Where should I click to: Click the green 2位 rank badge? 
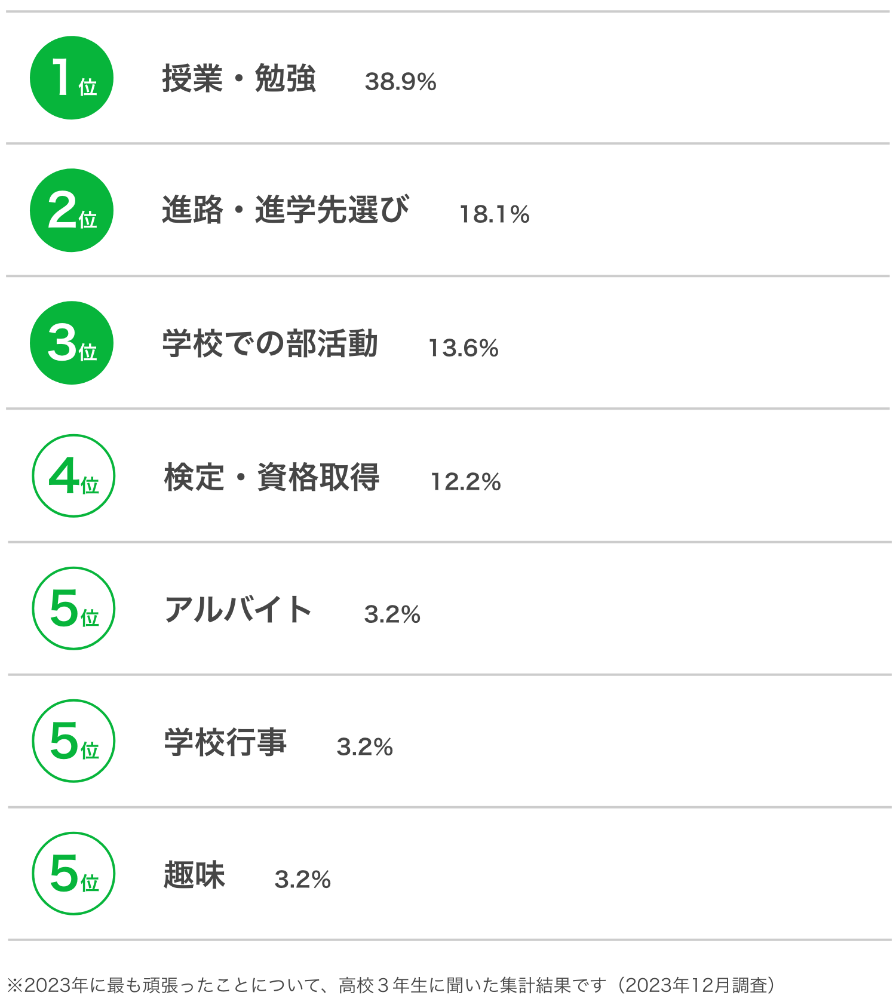[72, 210]
